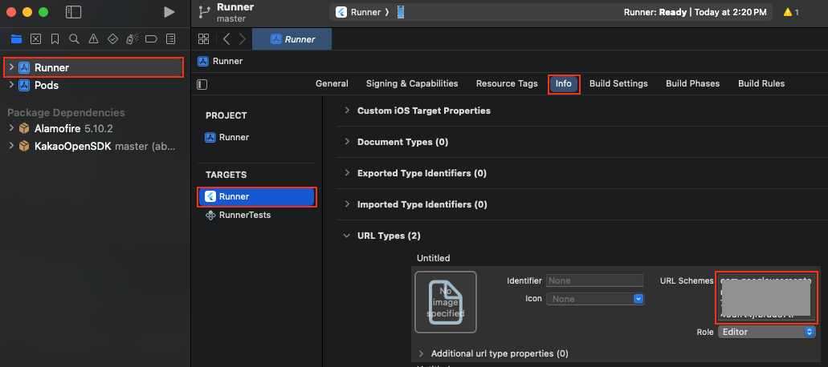Expand the Runner project in navigator
This screenshot has height=367, width=828.
coord(11,67)
